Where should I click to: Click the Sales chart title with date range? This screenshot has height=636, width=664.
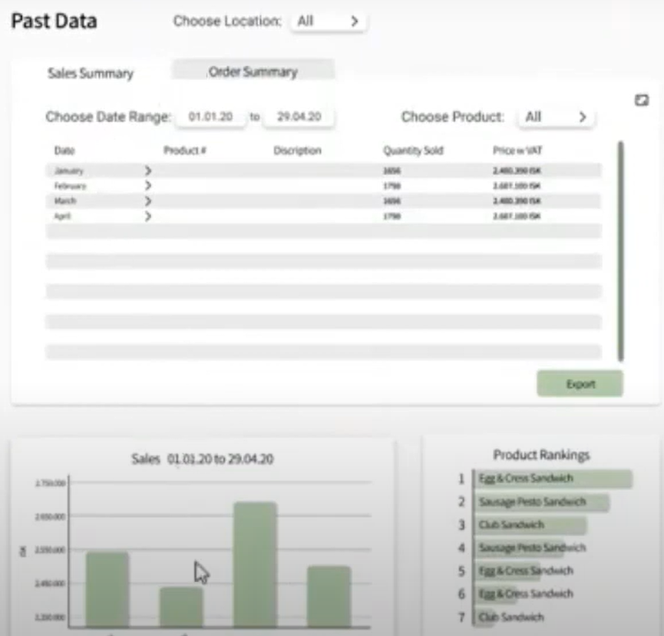pyautogui.click(x=203, y=459)
